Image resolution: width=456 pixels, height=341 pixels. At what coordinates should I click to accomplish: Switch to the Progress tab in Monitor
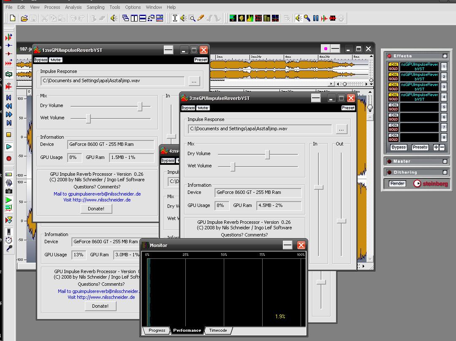157,330
